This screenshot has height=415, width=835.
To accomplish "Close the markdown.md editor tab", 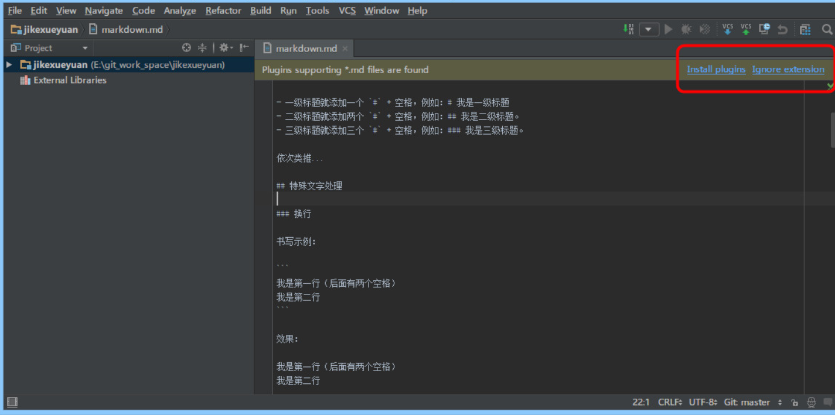I will pyautogui.click(x=345, y=49).
